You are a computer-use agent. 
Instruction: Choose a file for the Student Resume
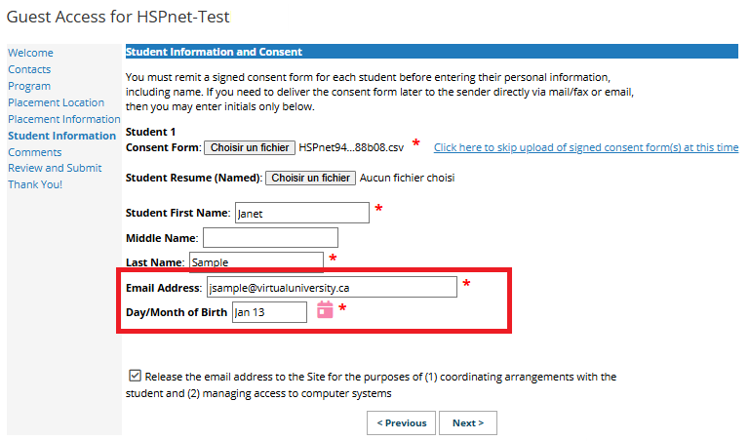click(x=310, y=178)
